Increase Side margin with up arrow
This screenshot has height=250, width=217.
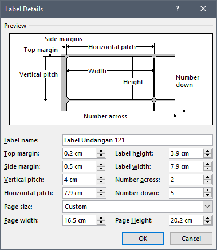click(101, 164)
